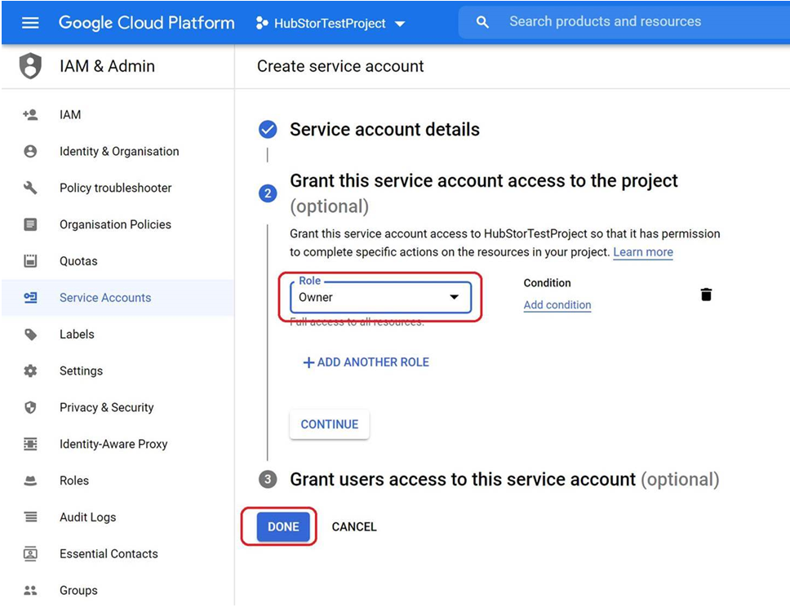Click the completed step checkmark icon

point(268,130)
